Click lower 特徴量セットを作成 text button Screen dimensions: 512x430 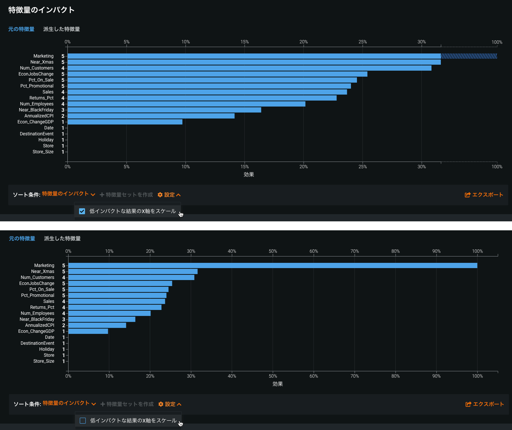tap(130, 404)
